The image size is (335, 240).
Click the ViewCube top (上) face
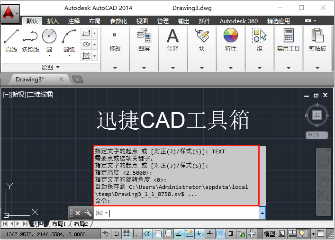[317, 116]
